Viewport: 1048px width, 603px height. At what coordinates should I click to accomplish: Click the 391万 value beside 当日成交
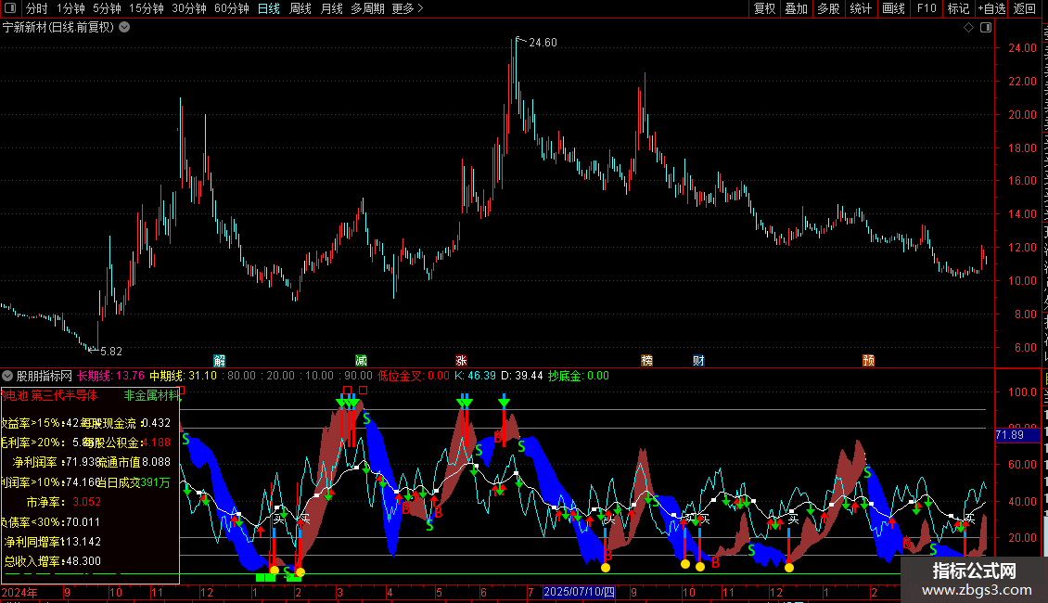point(156,482)
